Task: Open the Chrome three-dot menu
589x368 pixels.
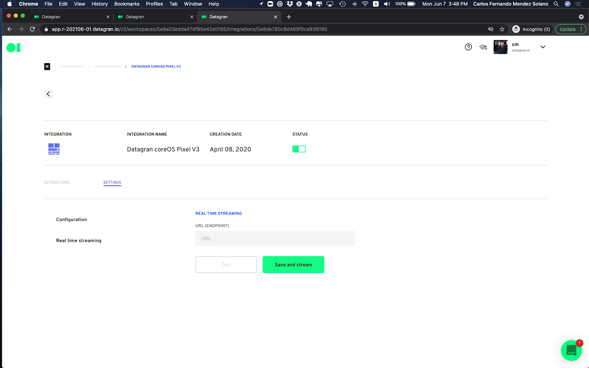Action: click(582, 29)
